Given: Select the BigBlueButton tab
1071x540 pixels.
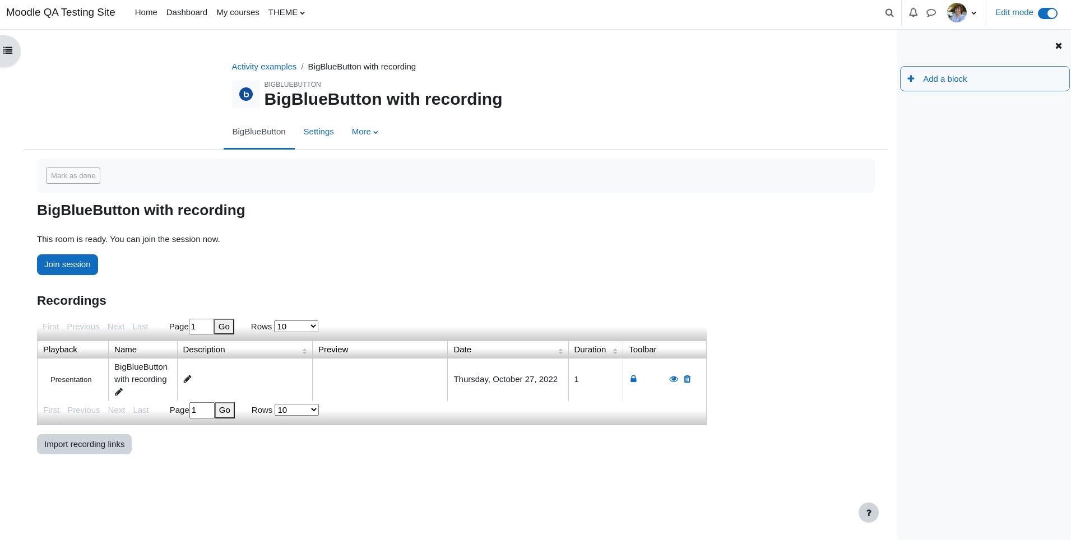Looking at the screenshot, I should [259, 132].
